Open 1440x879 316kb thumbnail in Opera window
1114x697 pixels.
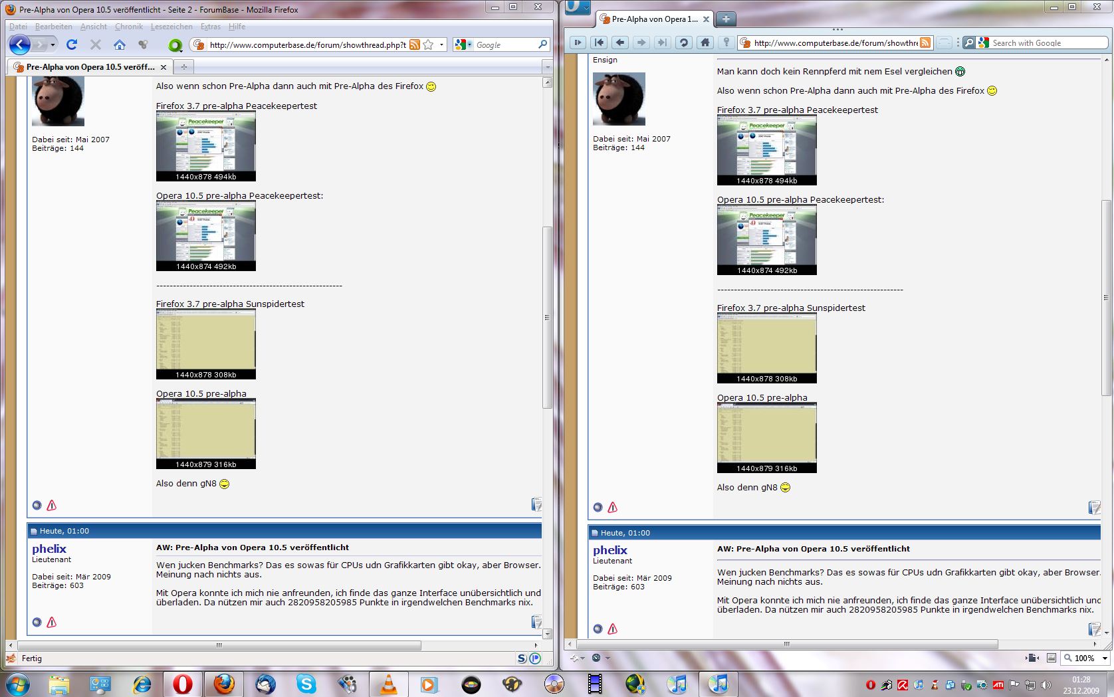tap(767, 438)
